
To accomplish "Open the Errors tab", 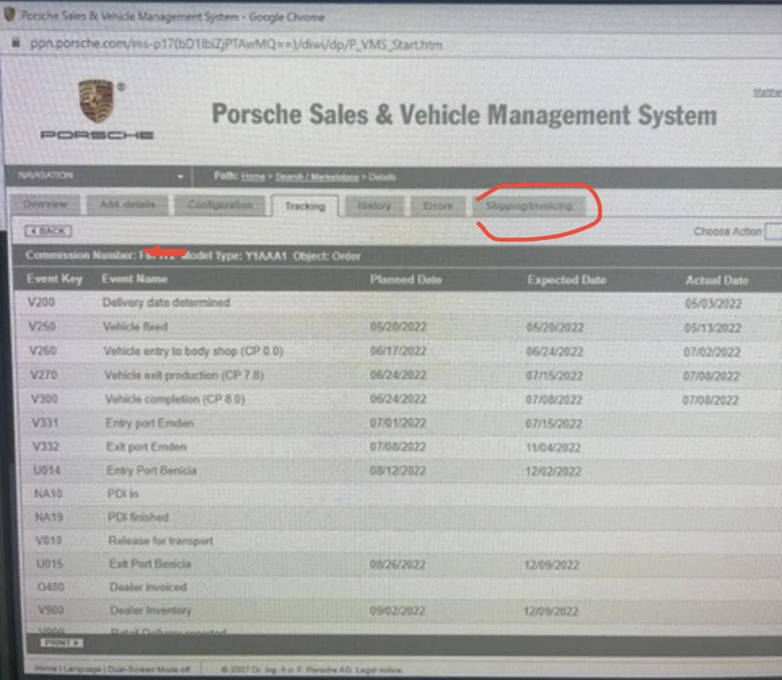I will (438, 206).
